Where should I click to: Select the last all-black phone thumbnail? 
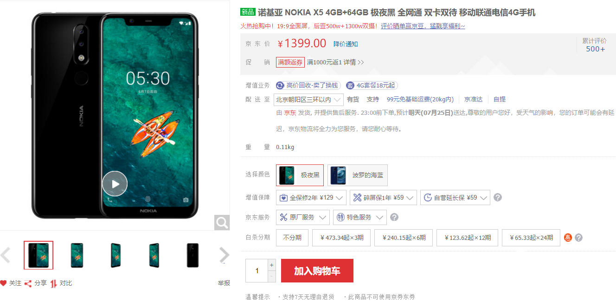point(192,255)
